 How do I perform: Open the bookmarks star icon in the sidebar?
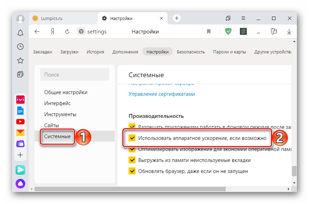click(x=20, y=60)
